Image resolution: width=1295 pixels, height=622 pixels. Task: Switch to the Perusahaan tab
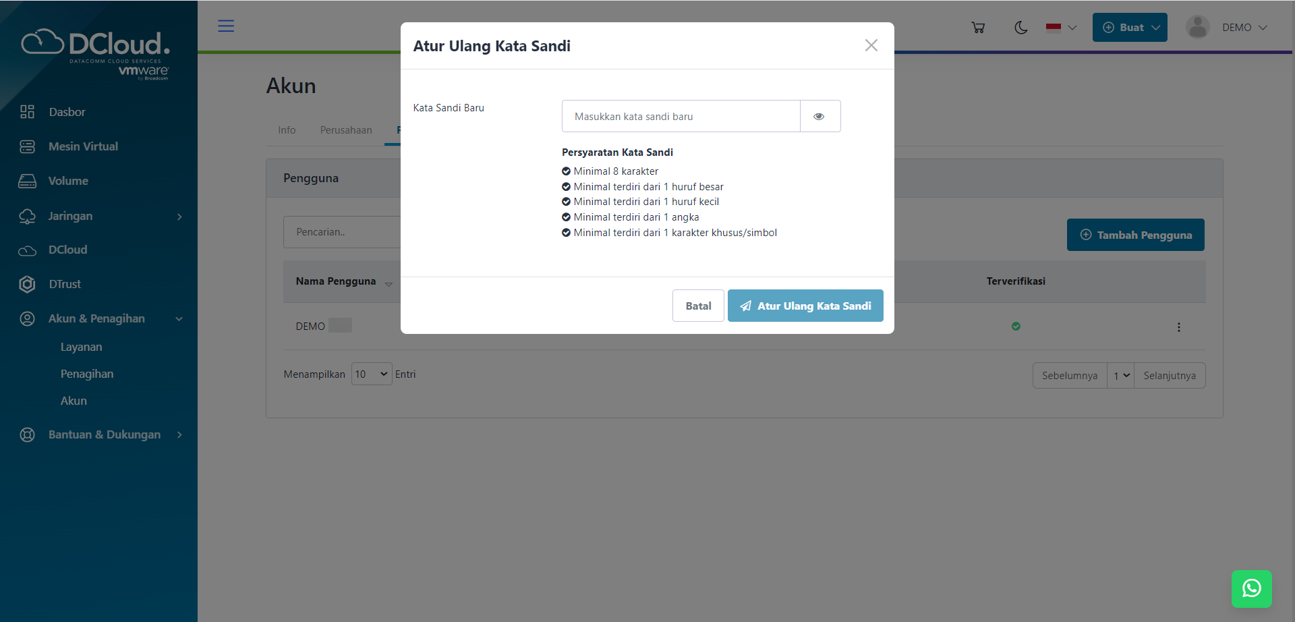(x=345, y=130)
